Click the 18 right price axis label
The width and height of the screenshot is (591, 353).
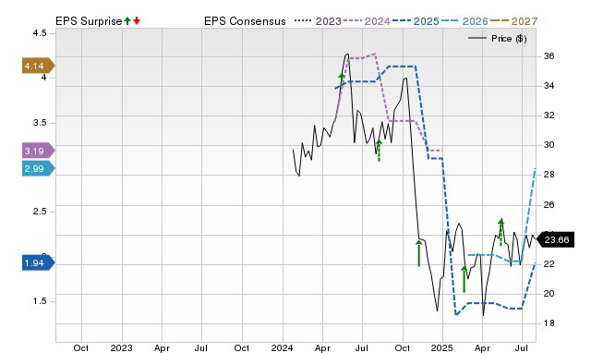coord(549,323)
